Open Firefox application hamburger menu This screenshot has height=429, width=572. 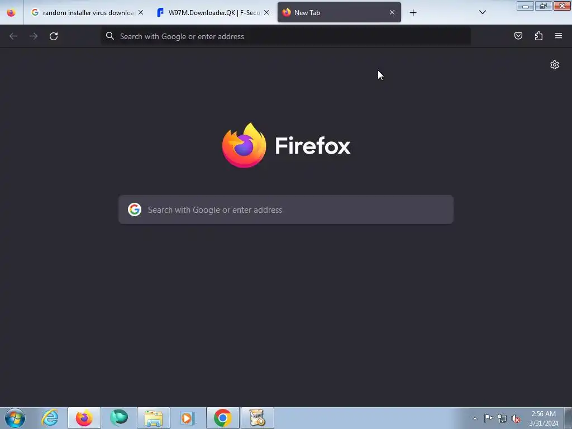[559, 36]
